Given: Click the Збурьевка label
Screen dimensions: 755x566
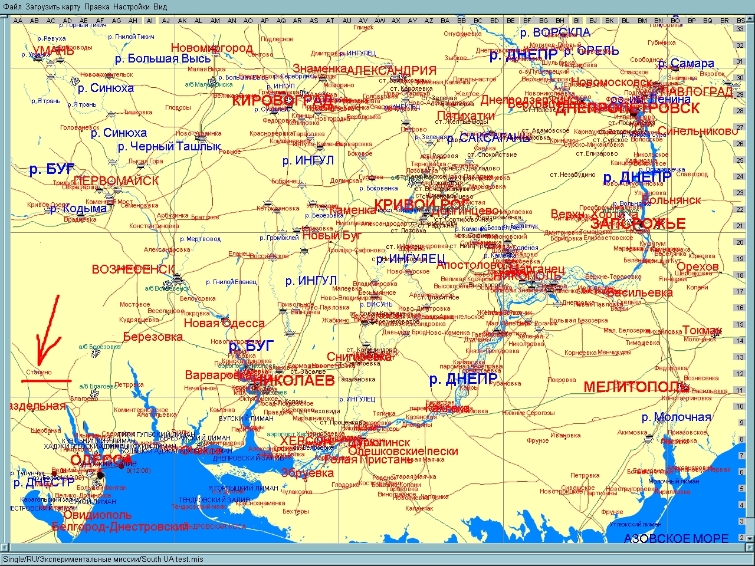Looking at the screenshot, I should [308, 473].
